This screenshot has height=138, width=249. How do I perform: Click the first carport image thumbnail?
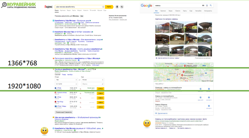click(x=162, y=27)
